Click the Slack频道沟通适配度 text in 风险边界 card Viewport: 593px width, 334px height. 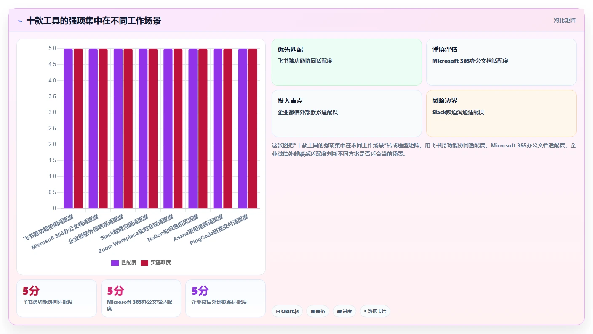coord(458,112)
